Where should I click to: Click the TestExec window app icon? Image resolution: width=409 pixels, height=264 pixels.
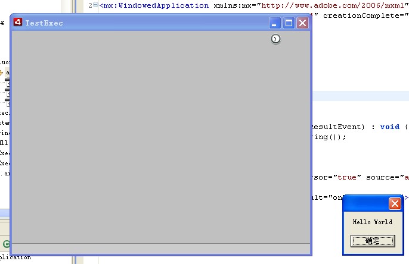pyautogui.click(x=18, y=22)
